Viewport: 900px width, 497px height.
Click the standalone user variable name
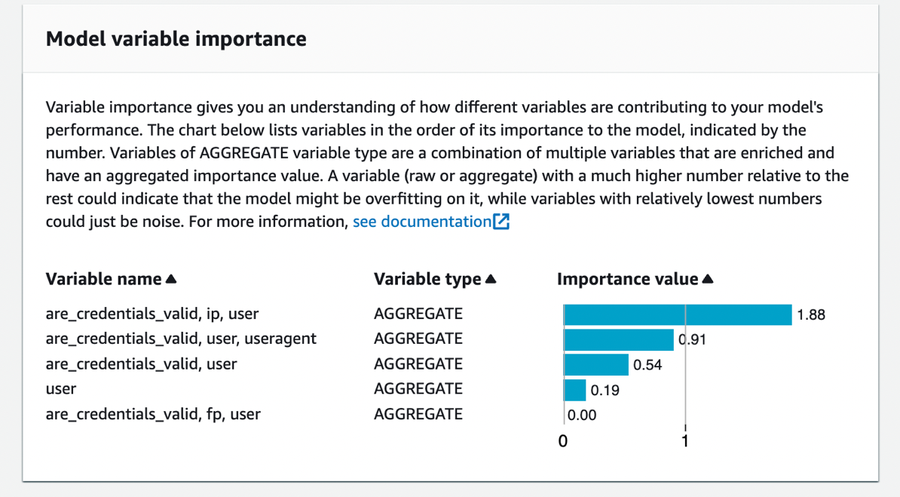click(61, 389)
